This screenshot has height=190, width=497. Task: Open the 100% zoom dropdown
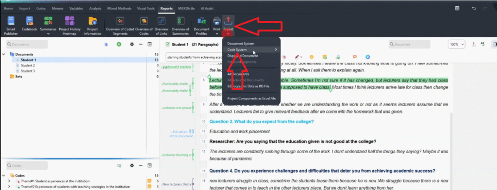457,44
